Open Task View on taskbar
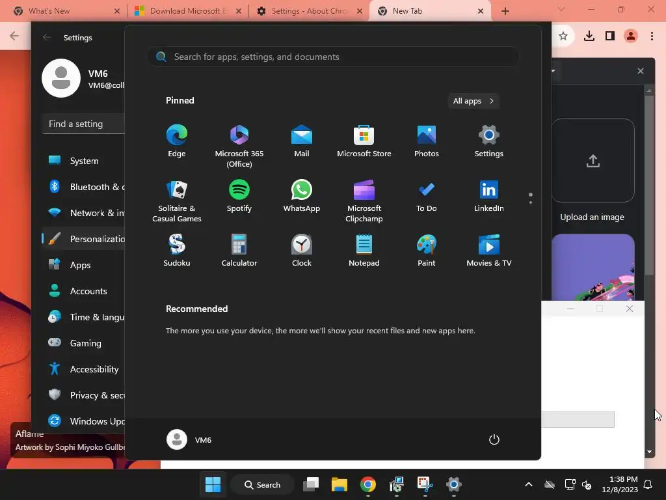 click(x=311, y=484)
